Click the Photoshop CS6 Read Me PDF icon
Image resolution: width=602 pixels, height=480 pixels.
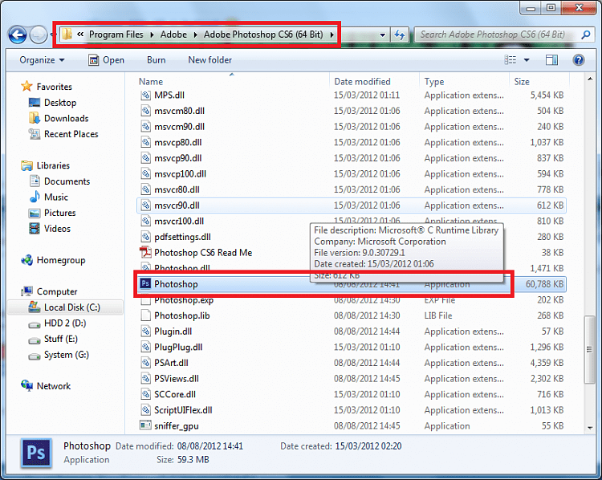145,252
